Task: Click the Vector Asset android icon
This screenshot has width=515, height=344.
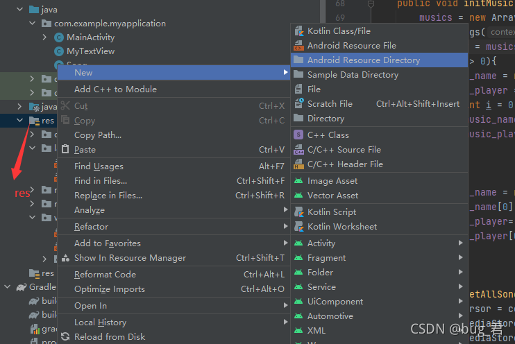Action: pos(298,196)
